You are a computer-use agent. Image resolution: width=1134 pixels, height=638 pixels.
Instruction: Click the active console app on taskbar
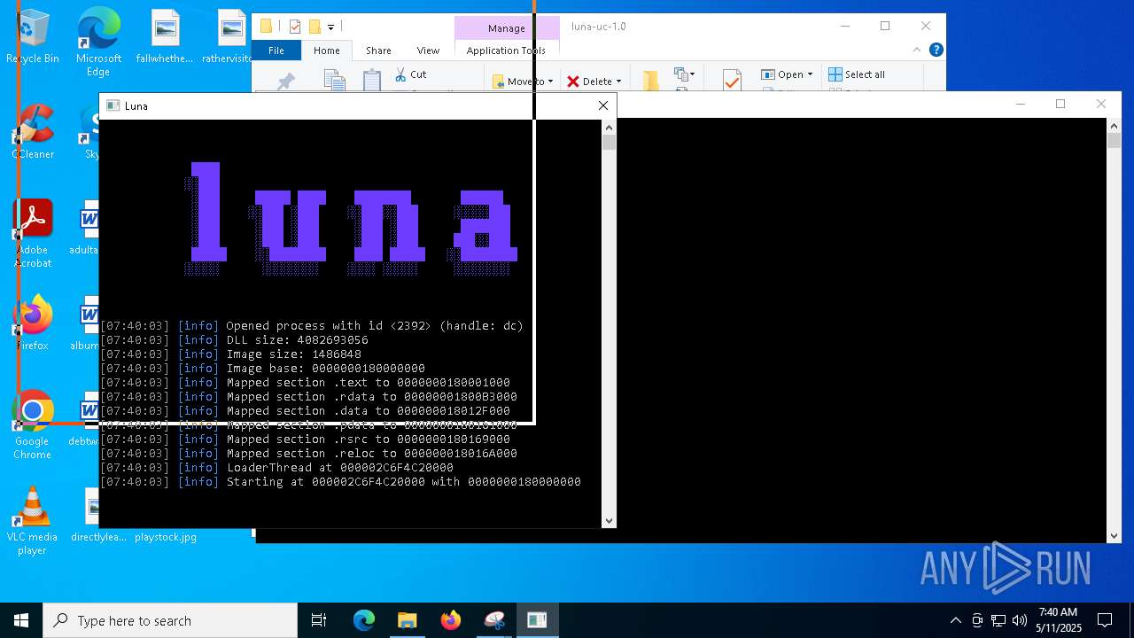tap(537, 620)
